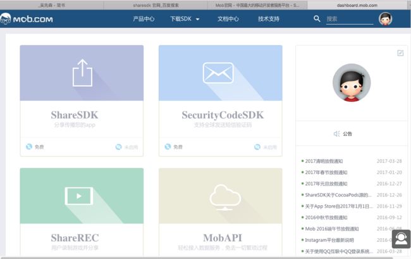Image resolution: width=411 pixels, height=259 pixels.
Task: Open Mob 2016端午节放假通知 announcement
Action: [x=332, y=229]
